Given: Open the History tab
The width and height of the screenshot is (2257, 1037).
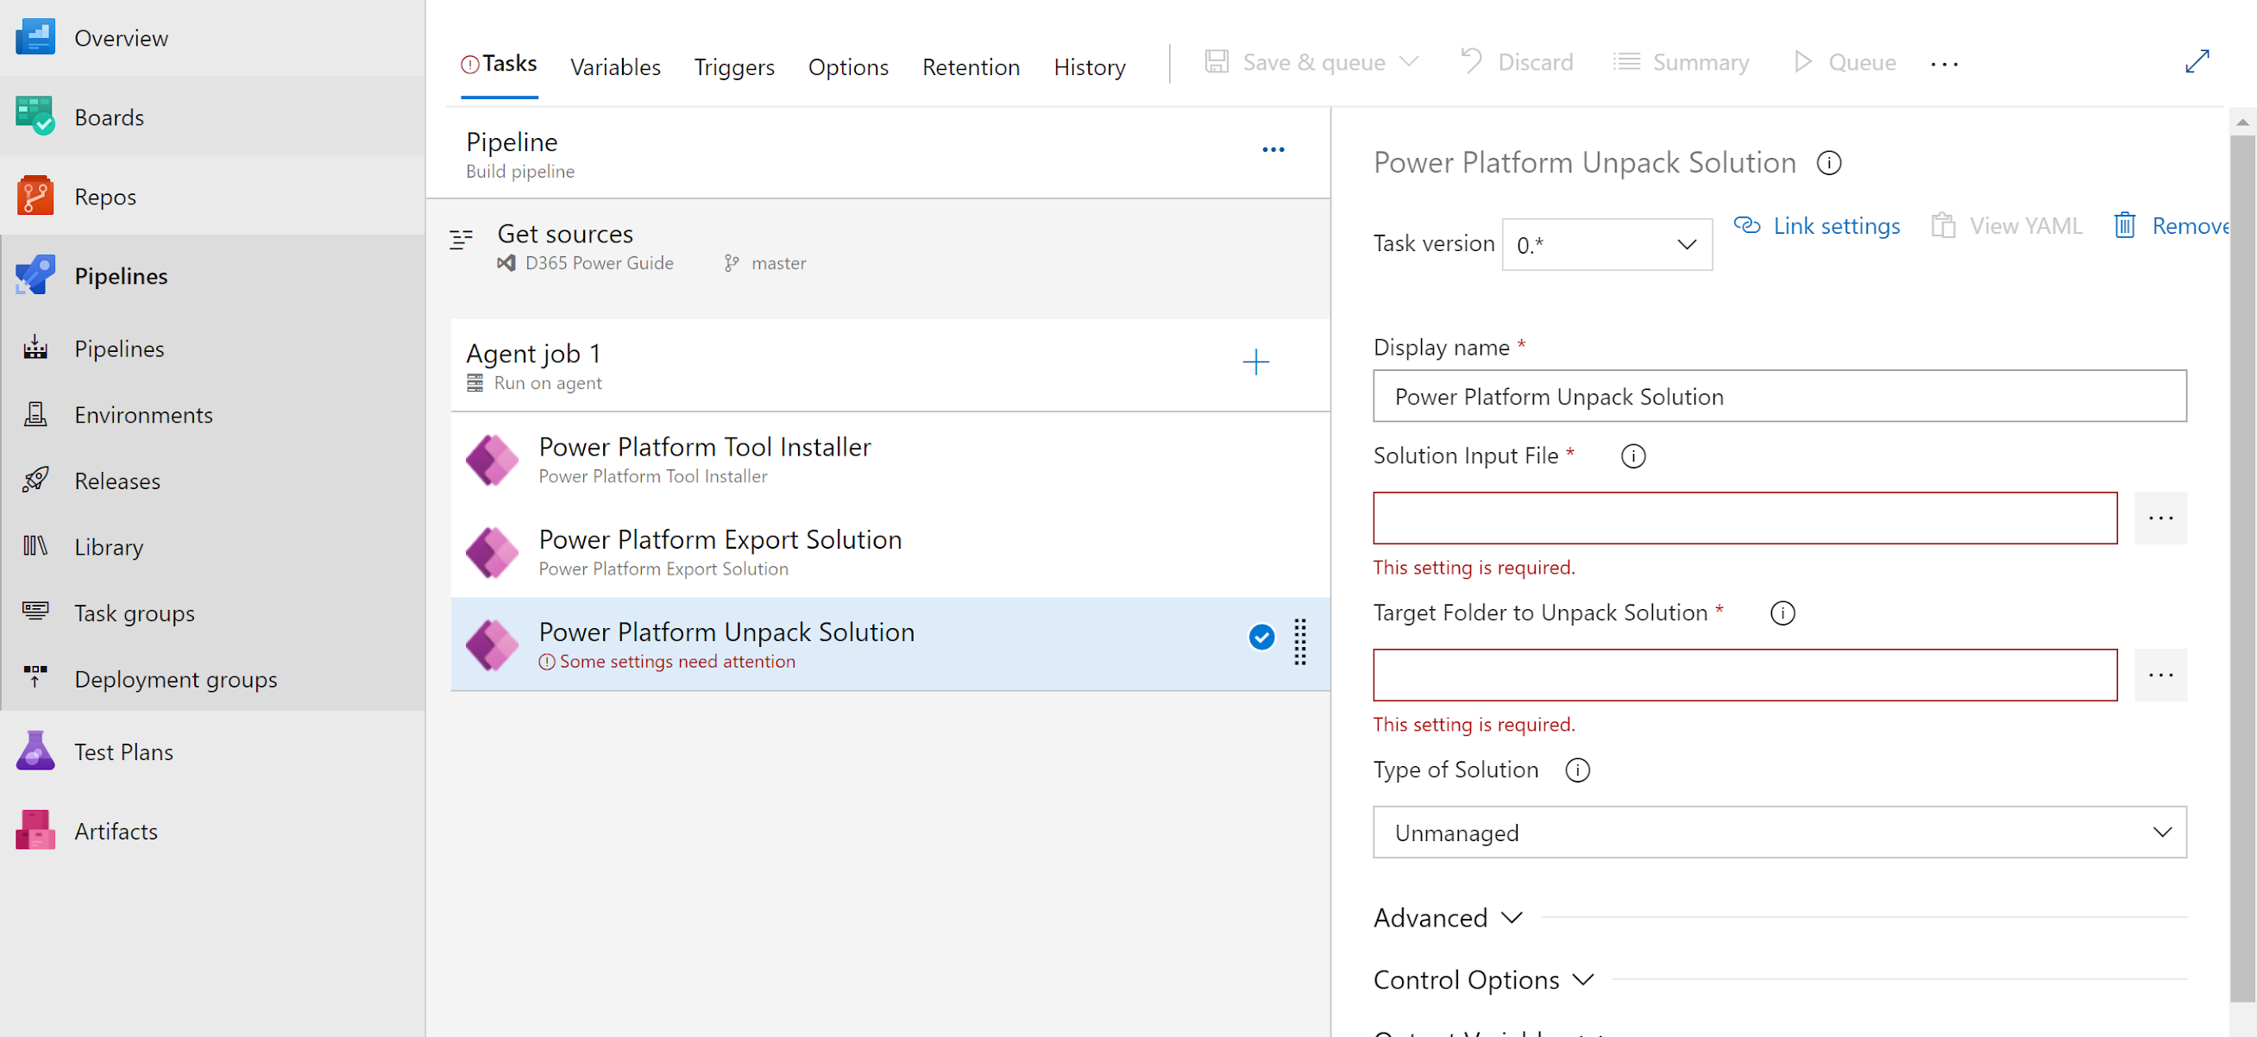Looking at the screenshot, I should [x=1088, y=66].
